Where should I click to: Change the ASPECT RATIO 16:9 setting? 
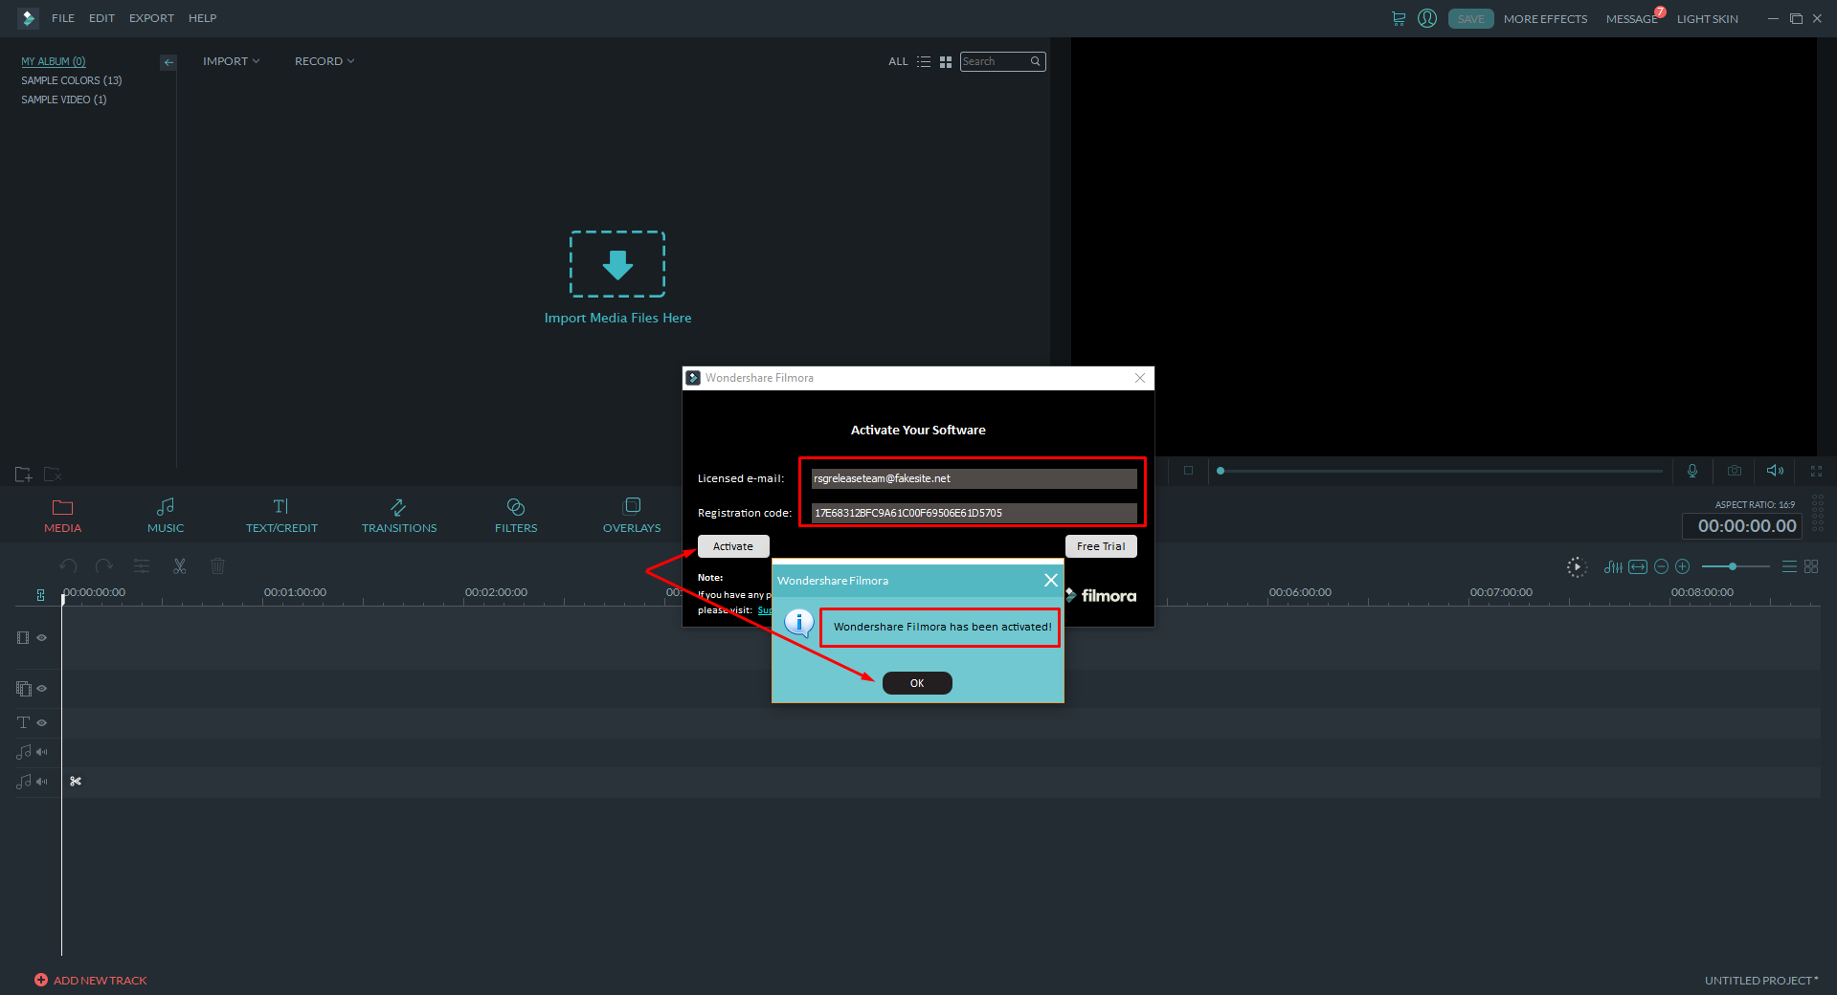point(1755,504)
